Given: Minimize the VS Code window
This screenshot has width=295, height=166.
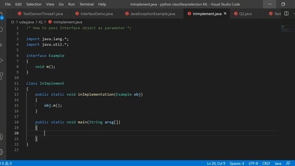Looking at the screenshot, I should (270, 4).
